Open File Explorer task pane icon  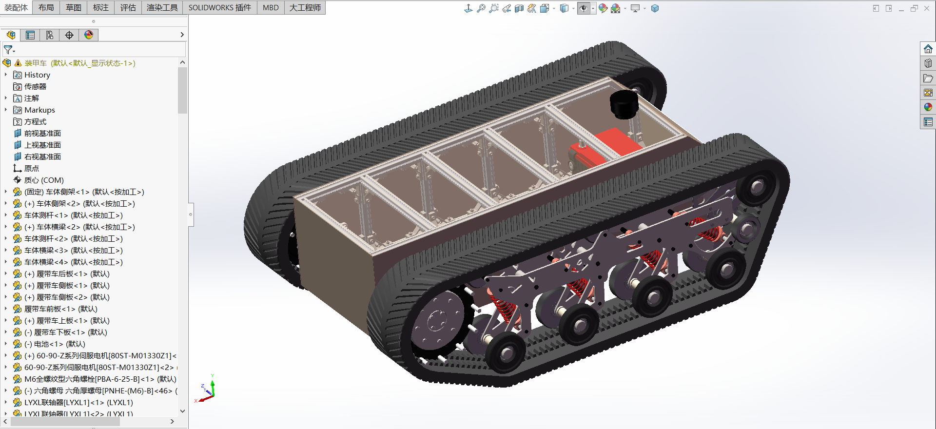point(928,78)
